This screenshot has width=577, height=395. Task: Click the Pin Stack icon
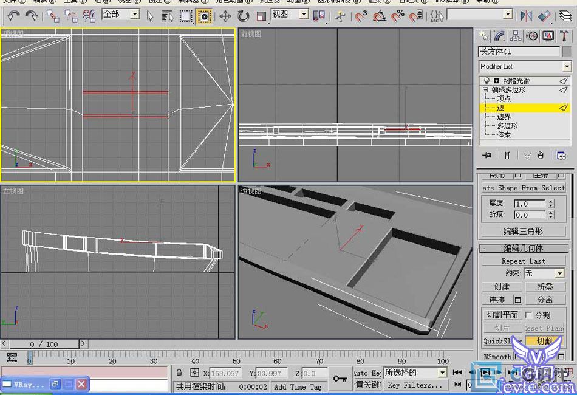(x=487, y=156)
